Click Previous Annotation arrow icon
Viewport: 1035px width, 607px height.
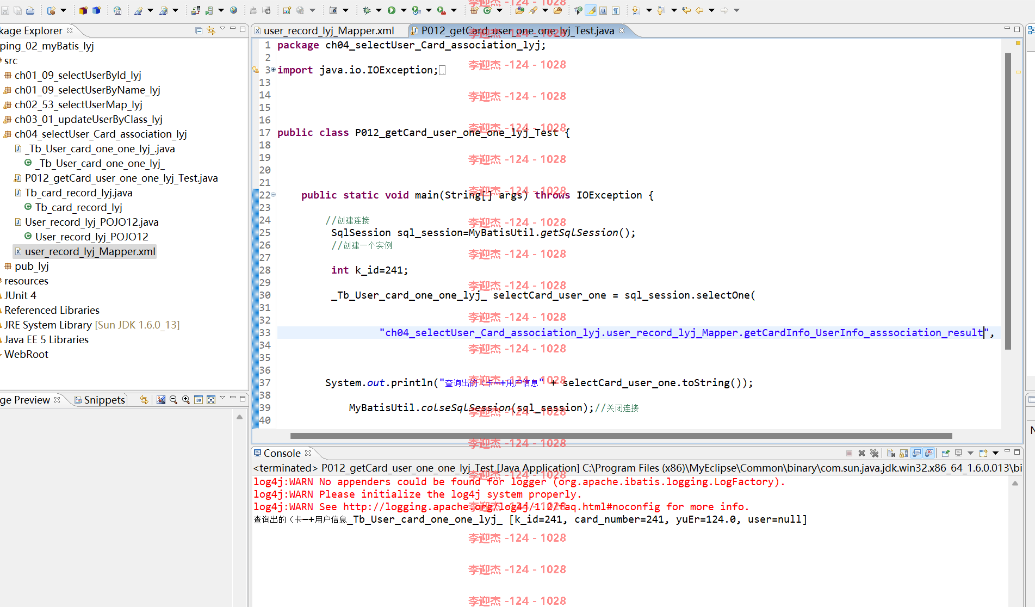tap(661, 10)
